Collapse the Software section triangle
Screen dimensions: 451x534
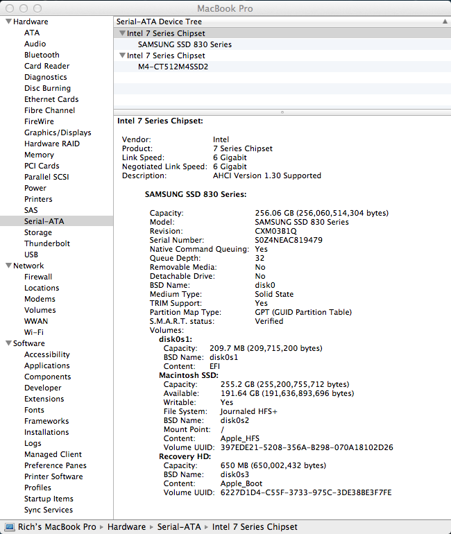click(9, 343)
